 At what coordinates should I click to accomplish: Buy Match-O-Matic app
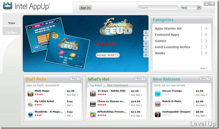click(201, 105)
